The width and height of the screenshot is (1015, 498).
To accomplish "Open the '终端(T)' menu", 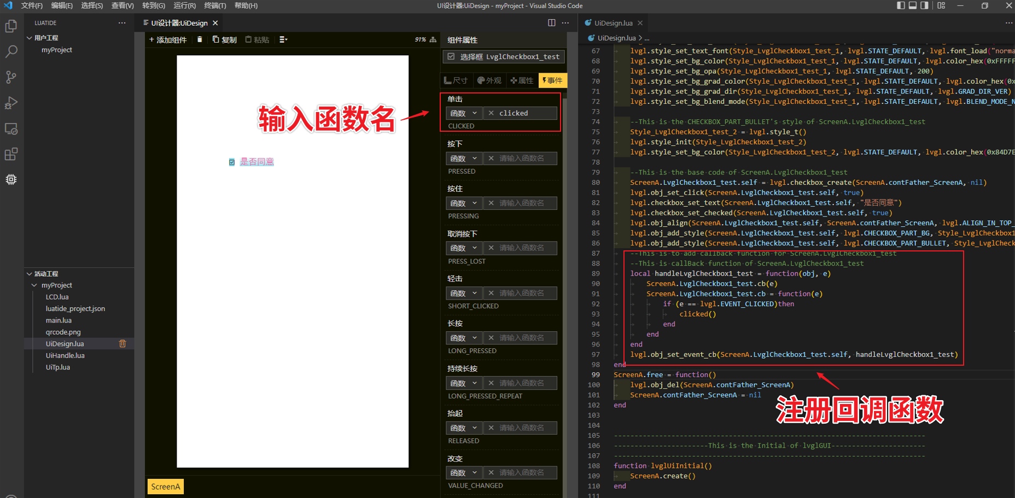I will [x=215, y=5].
